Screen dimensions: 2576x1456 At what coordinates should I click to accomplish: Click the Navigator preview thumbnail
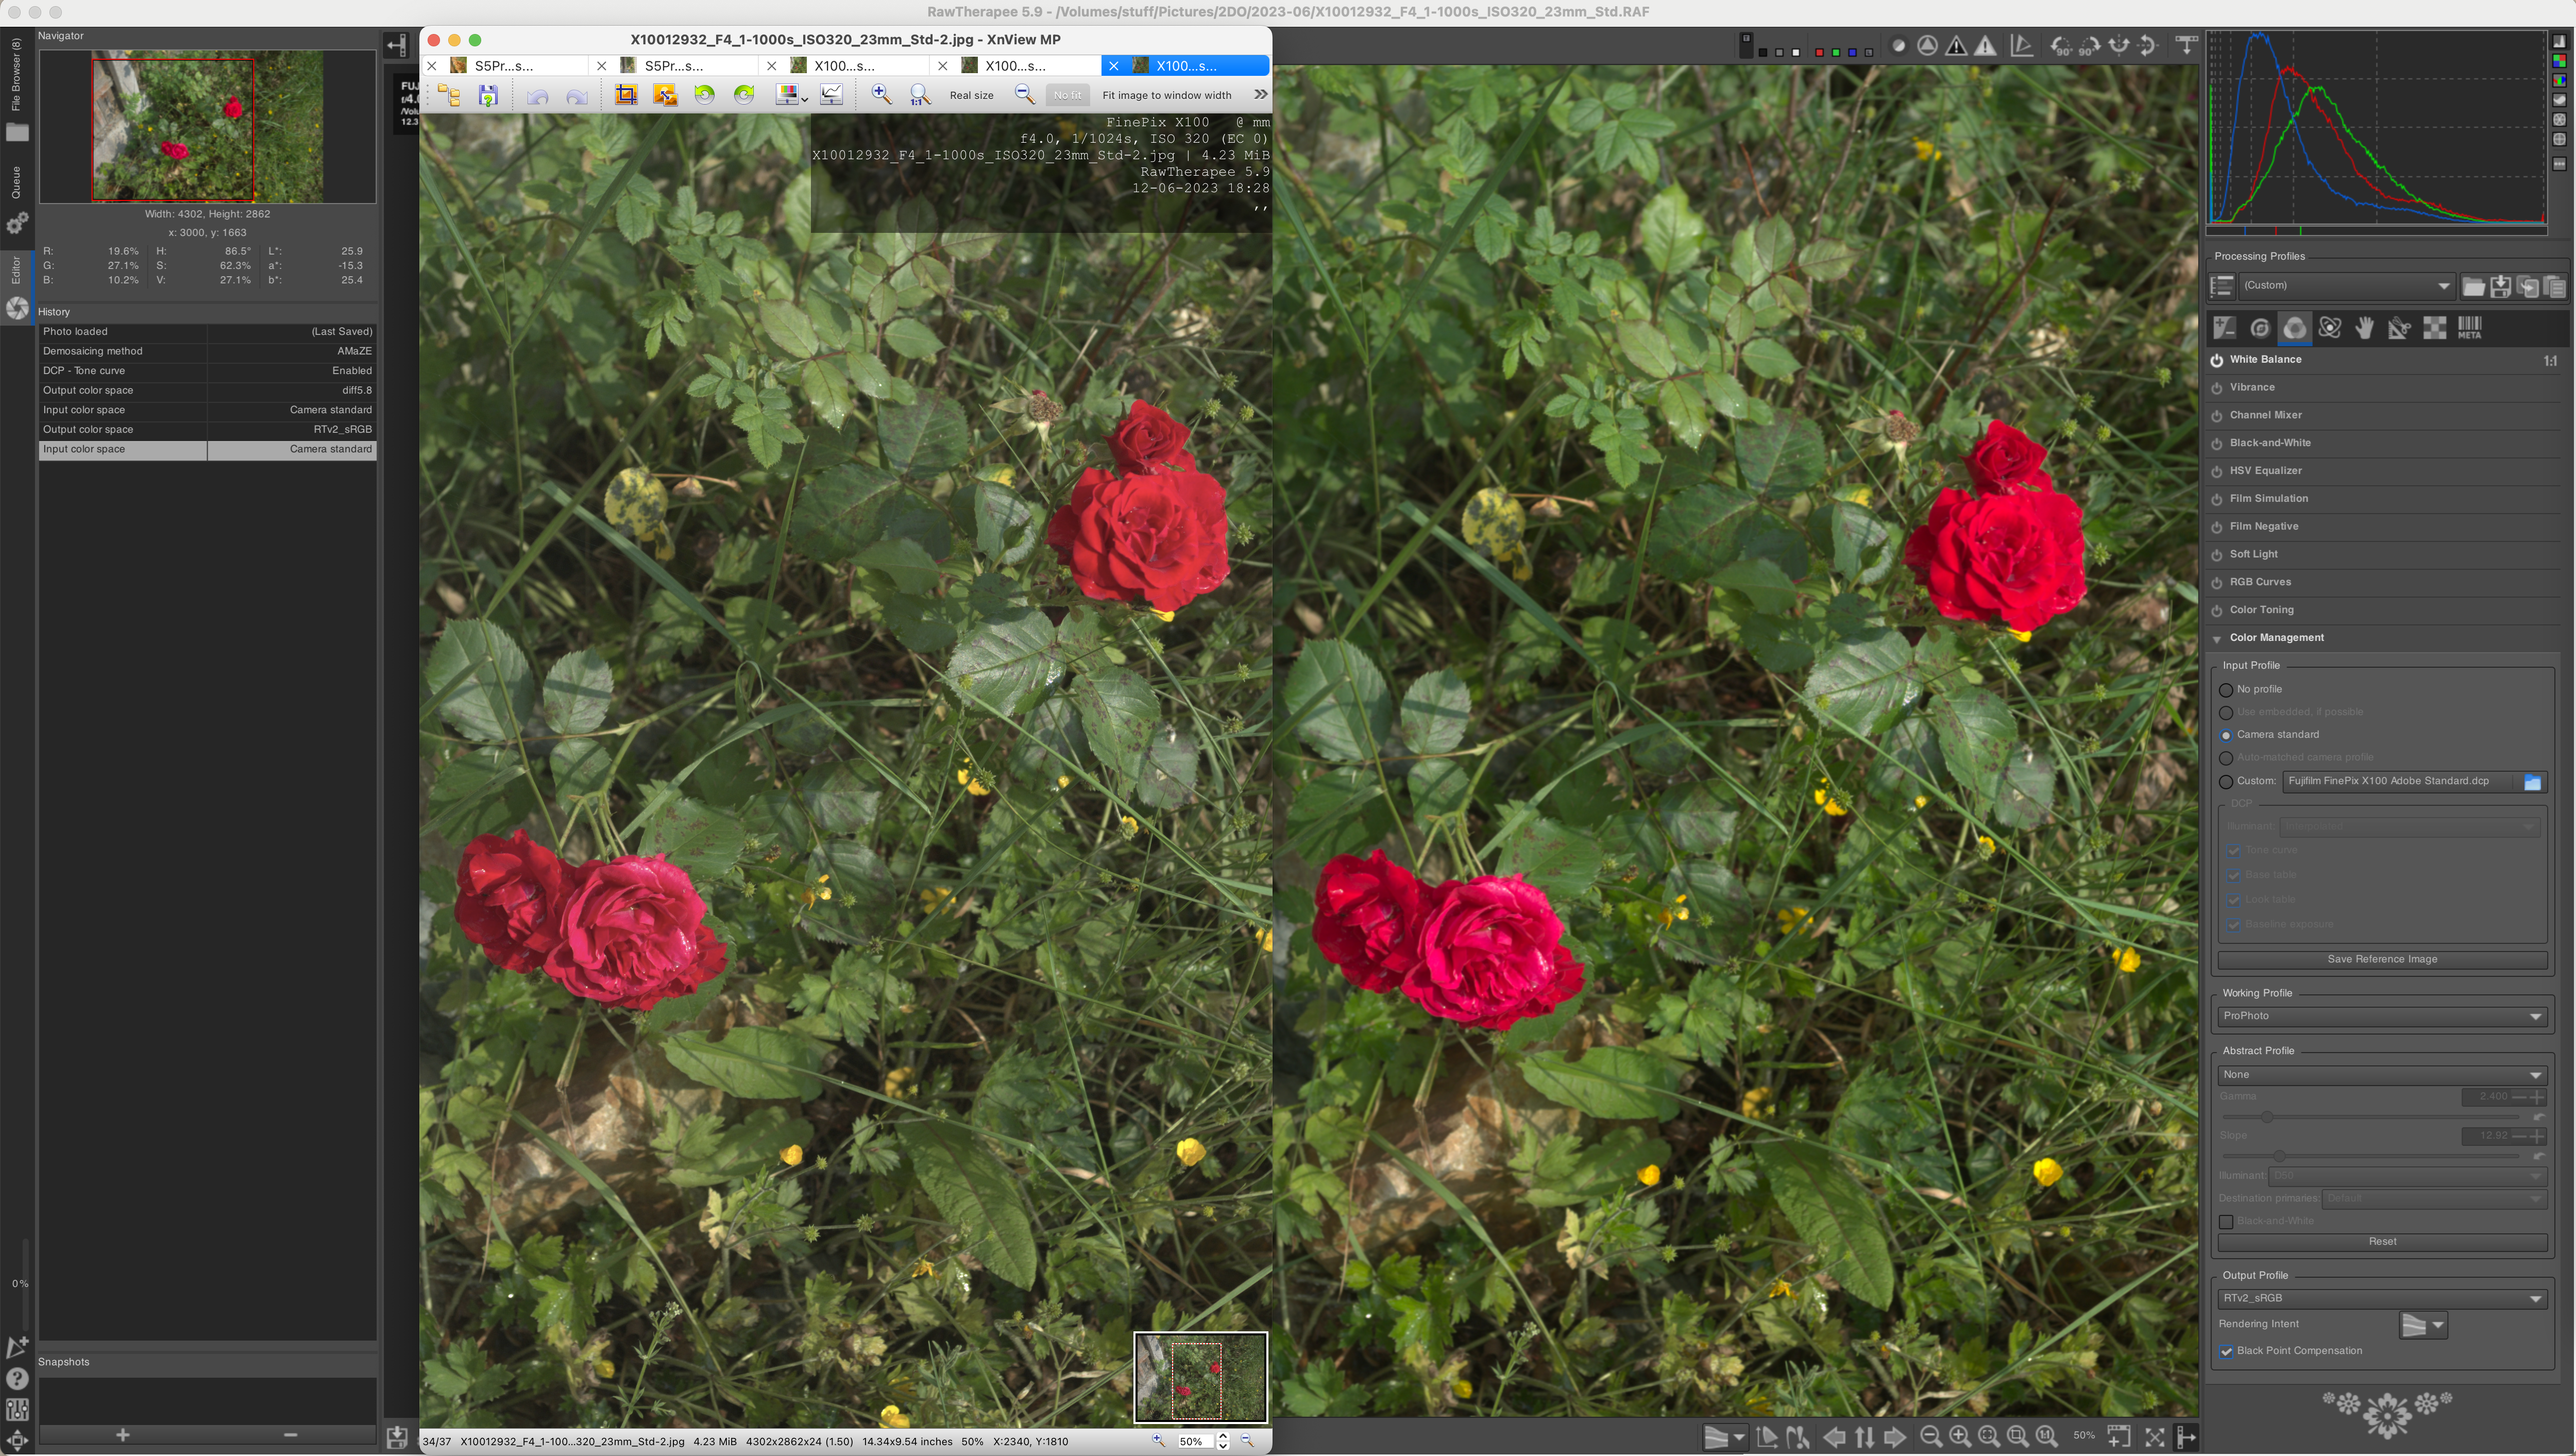(207, 127)
